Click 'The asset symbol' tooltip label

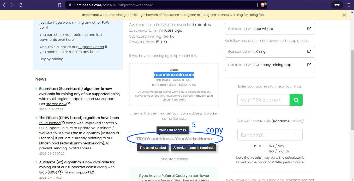point(153,148)
